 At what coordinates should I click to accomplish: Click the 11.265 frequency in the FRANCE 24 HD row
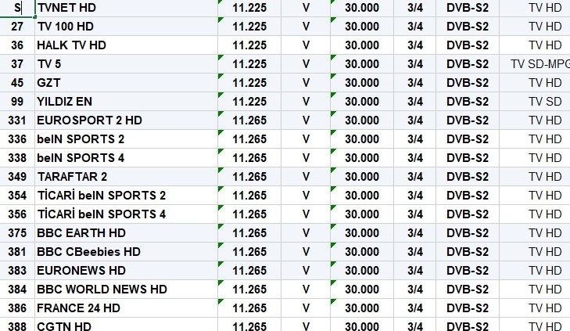pyautogui.click(x=249, y=308)
